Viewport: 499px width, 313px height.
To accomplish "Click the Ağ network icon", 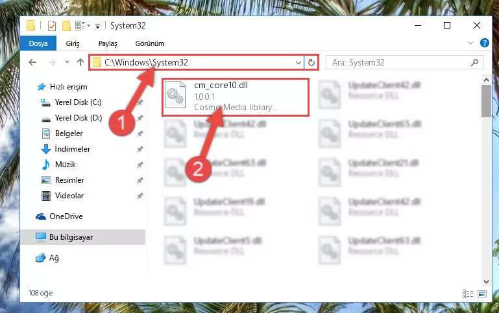I will [x=41, y=258].
